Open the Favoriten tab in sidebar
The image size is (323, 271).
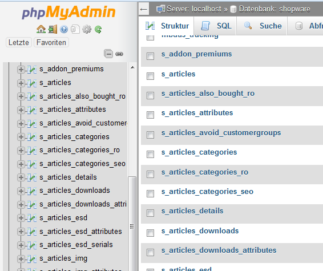click(x=51, y=42)
